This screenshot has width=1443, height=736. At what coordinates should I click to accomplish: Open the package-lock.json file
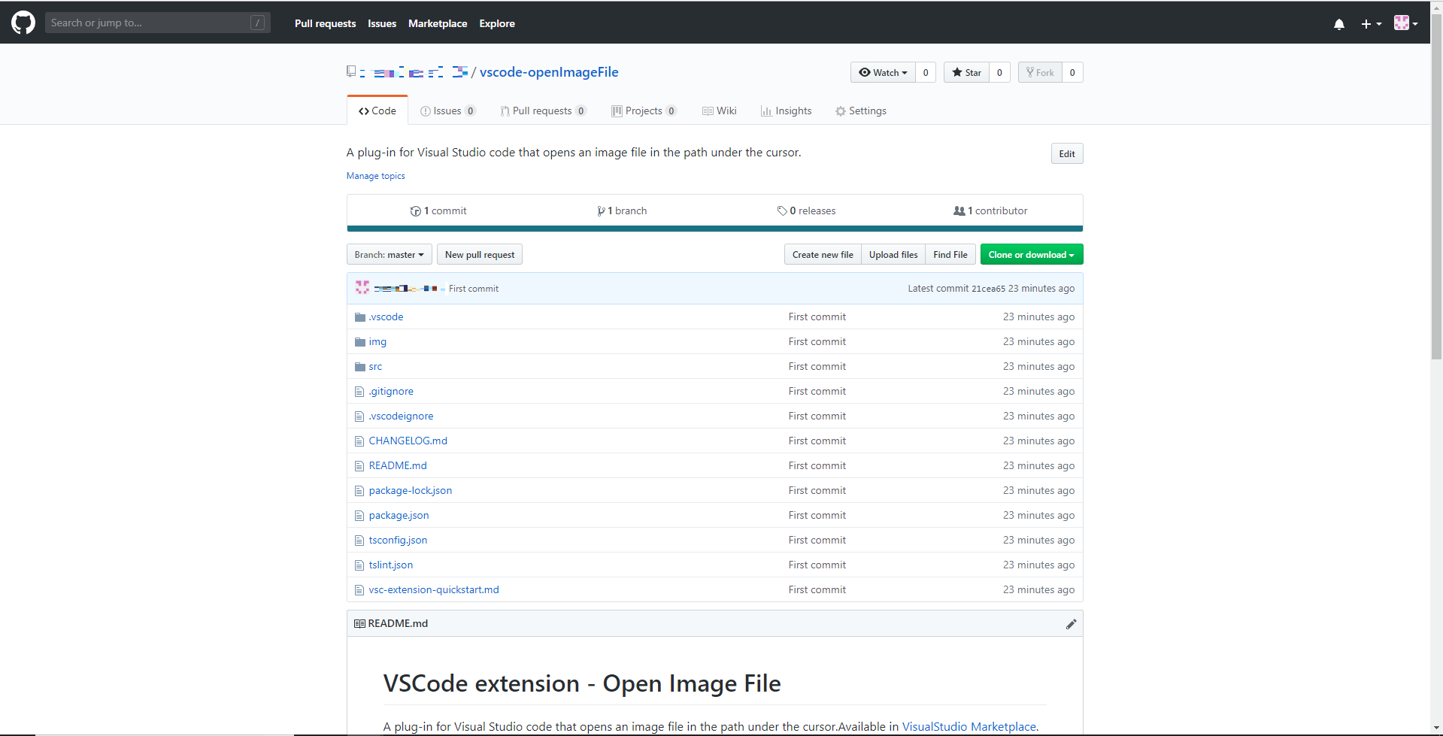[x=411, y=490]
